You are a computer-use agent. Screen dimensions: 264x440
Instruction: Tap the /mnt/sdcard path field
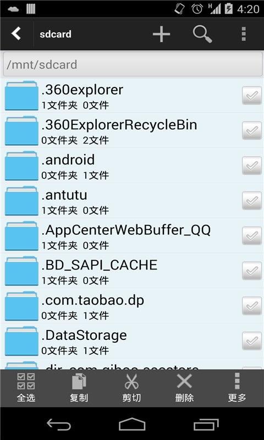133,64
